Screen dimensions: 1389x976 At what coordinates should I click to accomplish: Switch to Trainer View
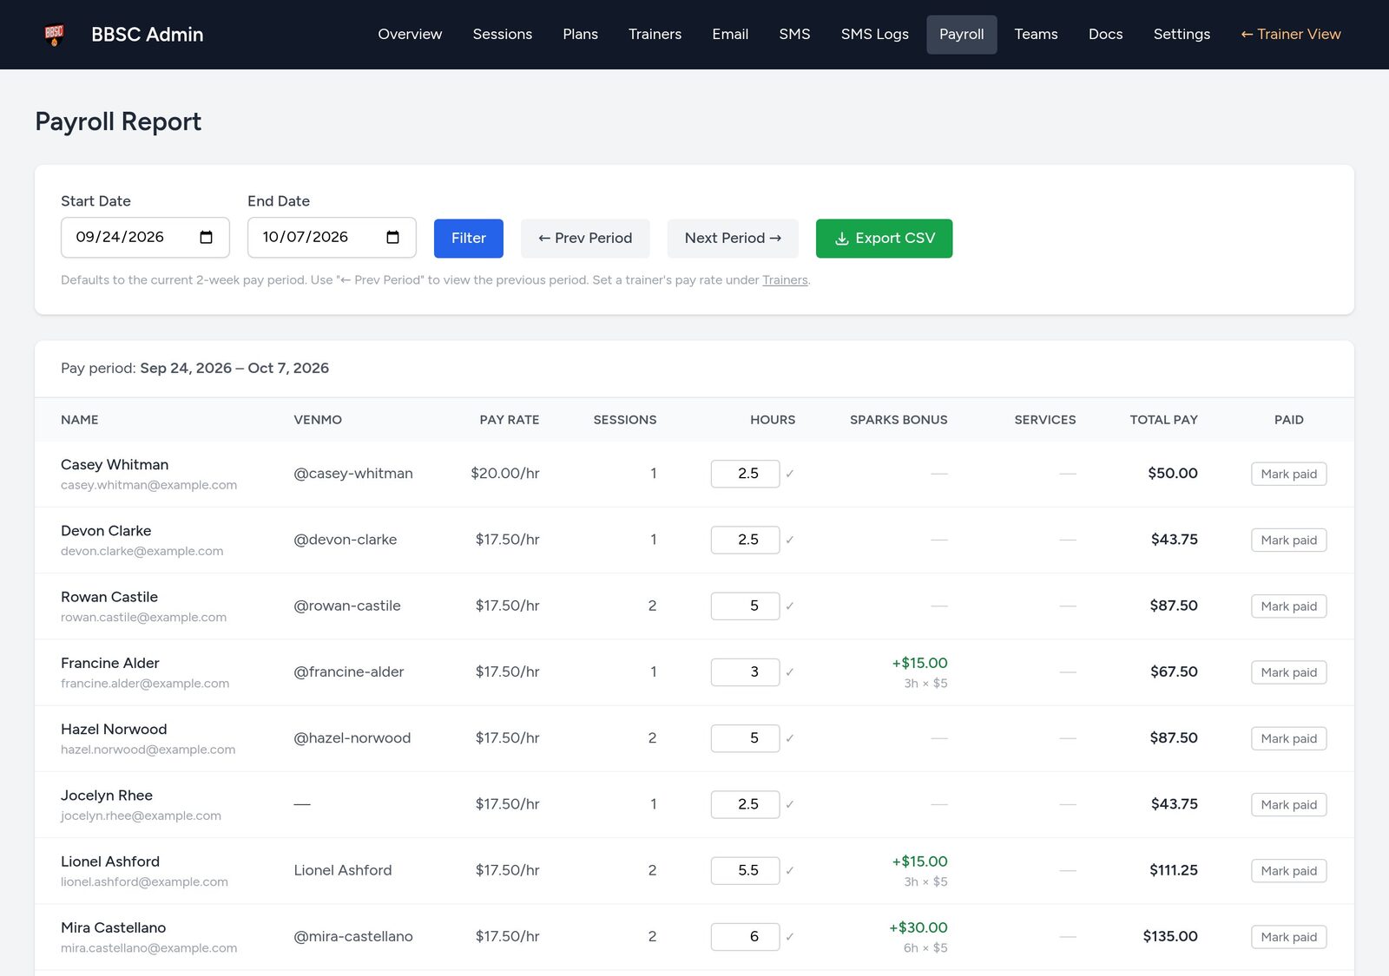1291,35
